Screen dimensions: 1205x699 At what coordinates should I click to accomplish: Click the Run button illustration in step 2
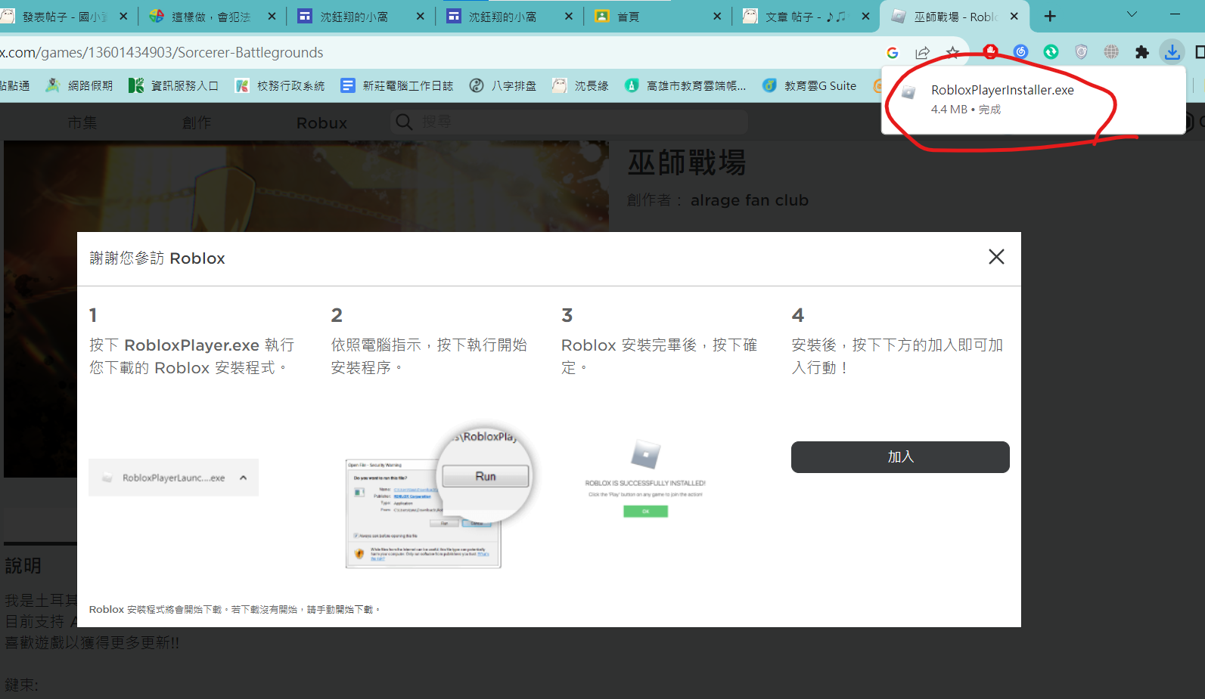click(485, 476)
